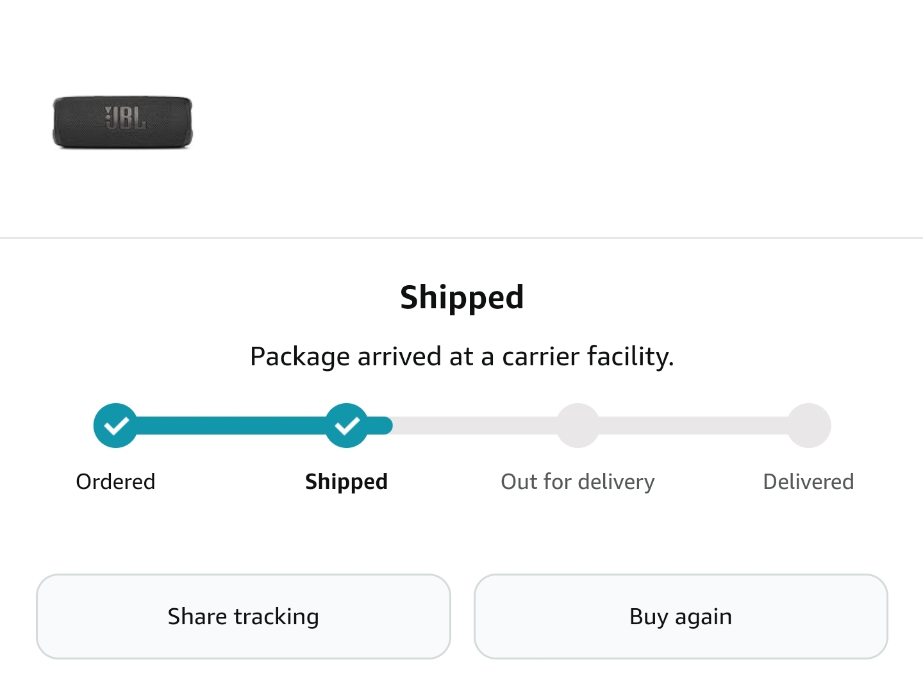Click the gray bar before Delivered circle
The width and height of the screenshot is (923, 696).
tap(694, 426)
